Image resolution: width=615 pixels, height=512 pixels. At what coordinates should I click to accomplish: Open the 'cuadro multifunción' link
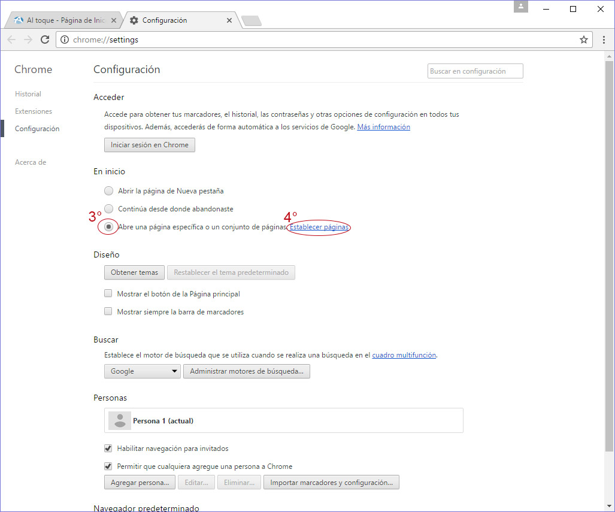pyautogui.click(x=404, y=355)
